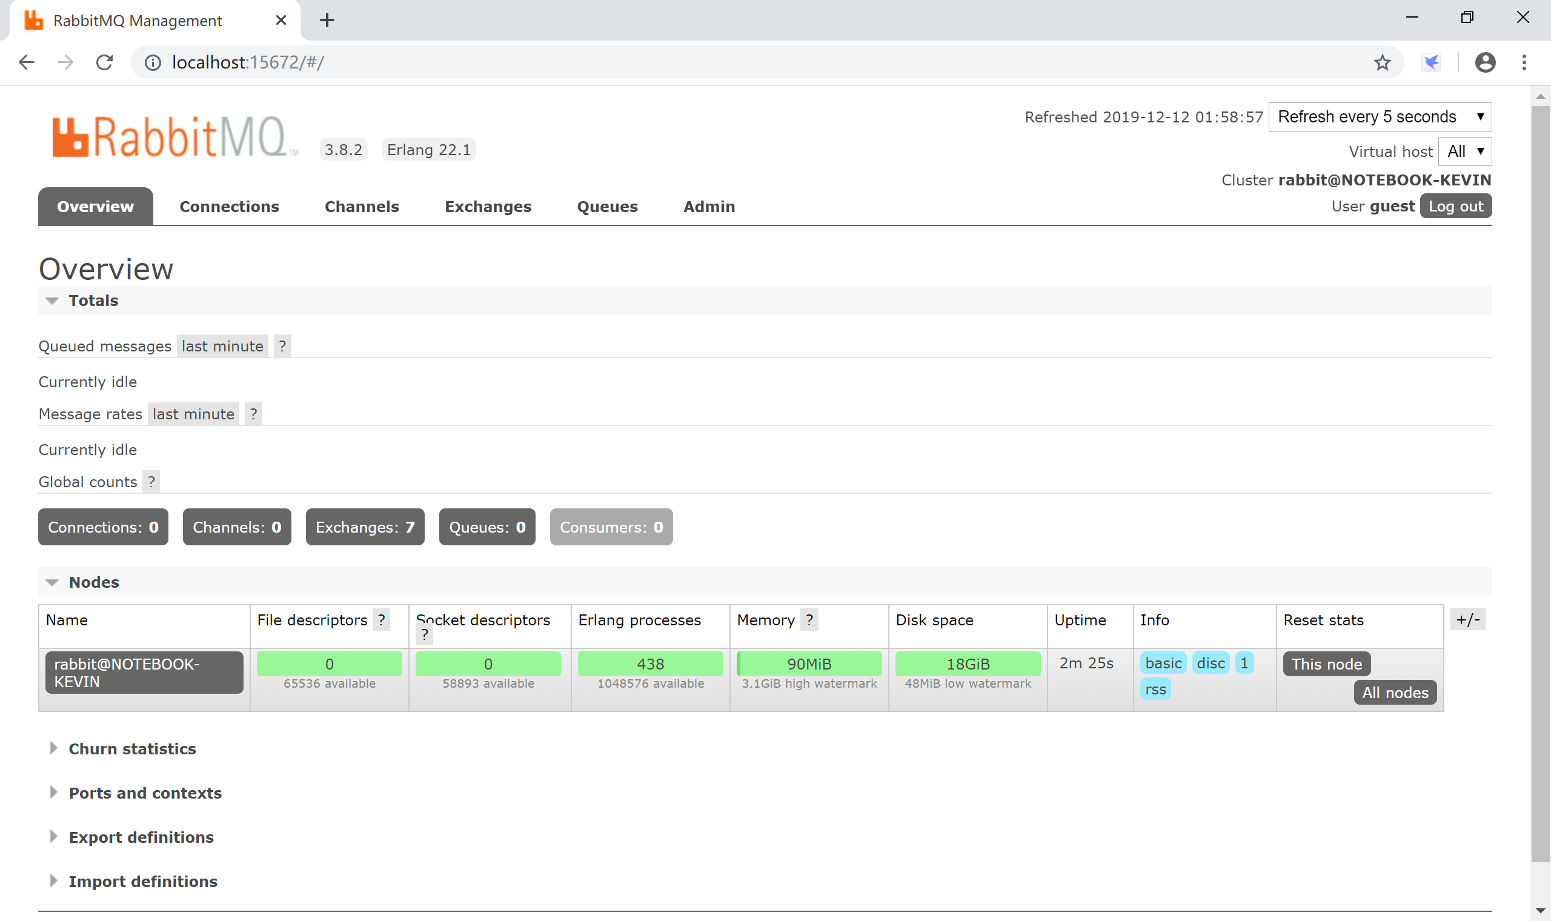
Task: Open the Chrome three-dot menu
Action: pyautogui.click(x=1524, y=62)
